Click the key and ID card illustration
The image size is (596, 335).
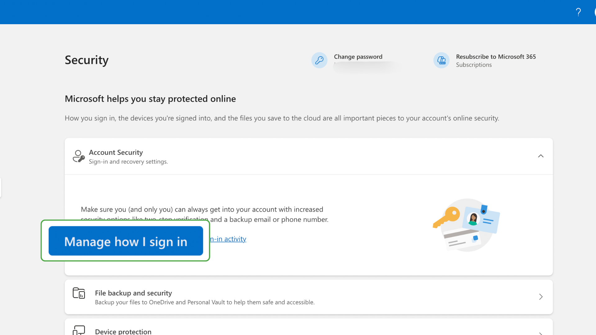pos(466,225)
